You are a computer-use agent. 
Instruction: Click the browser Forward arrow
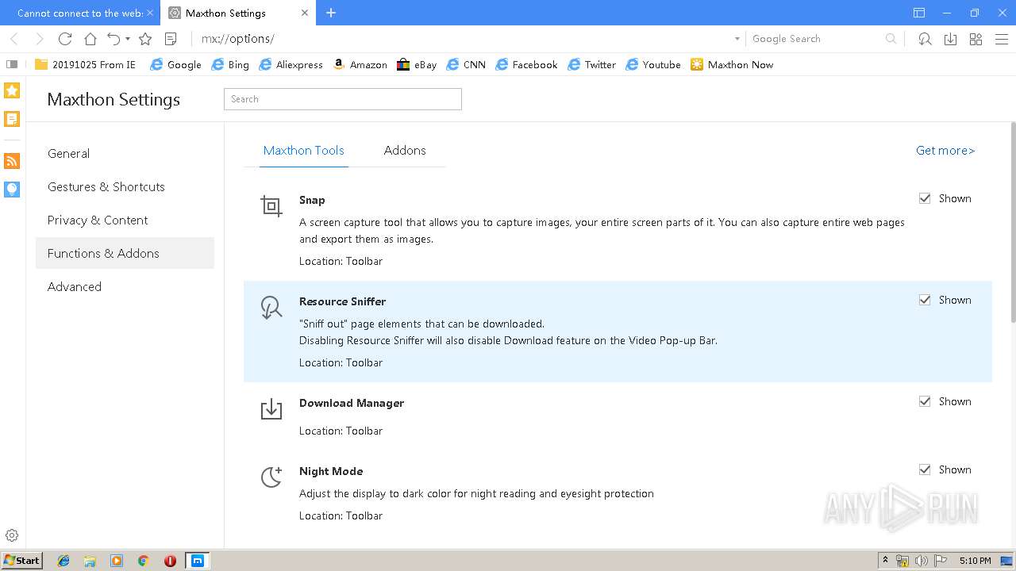pyautogui.click(x=39, y=39)
